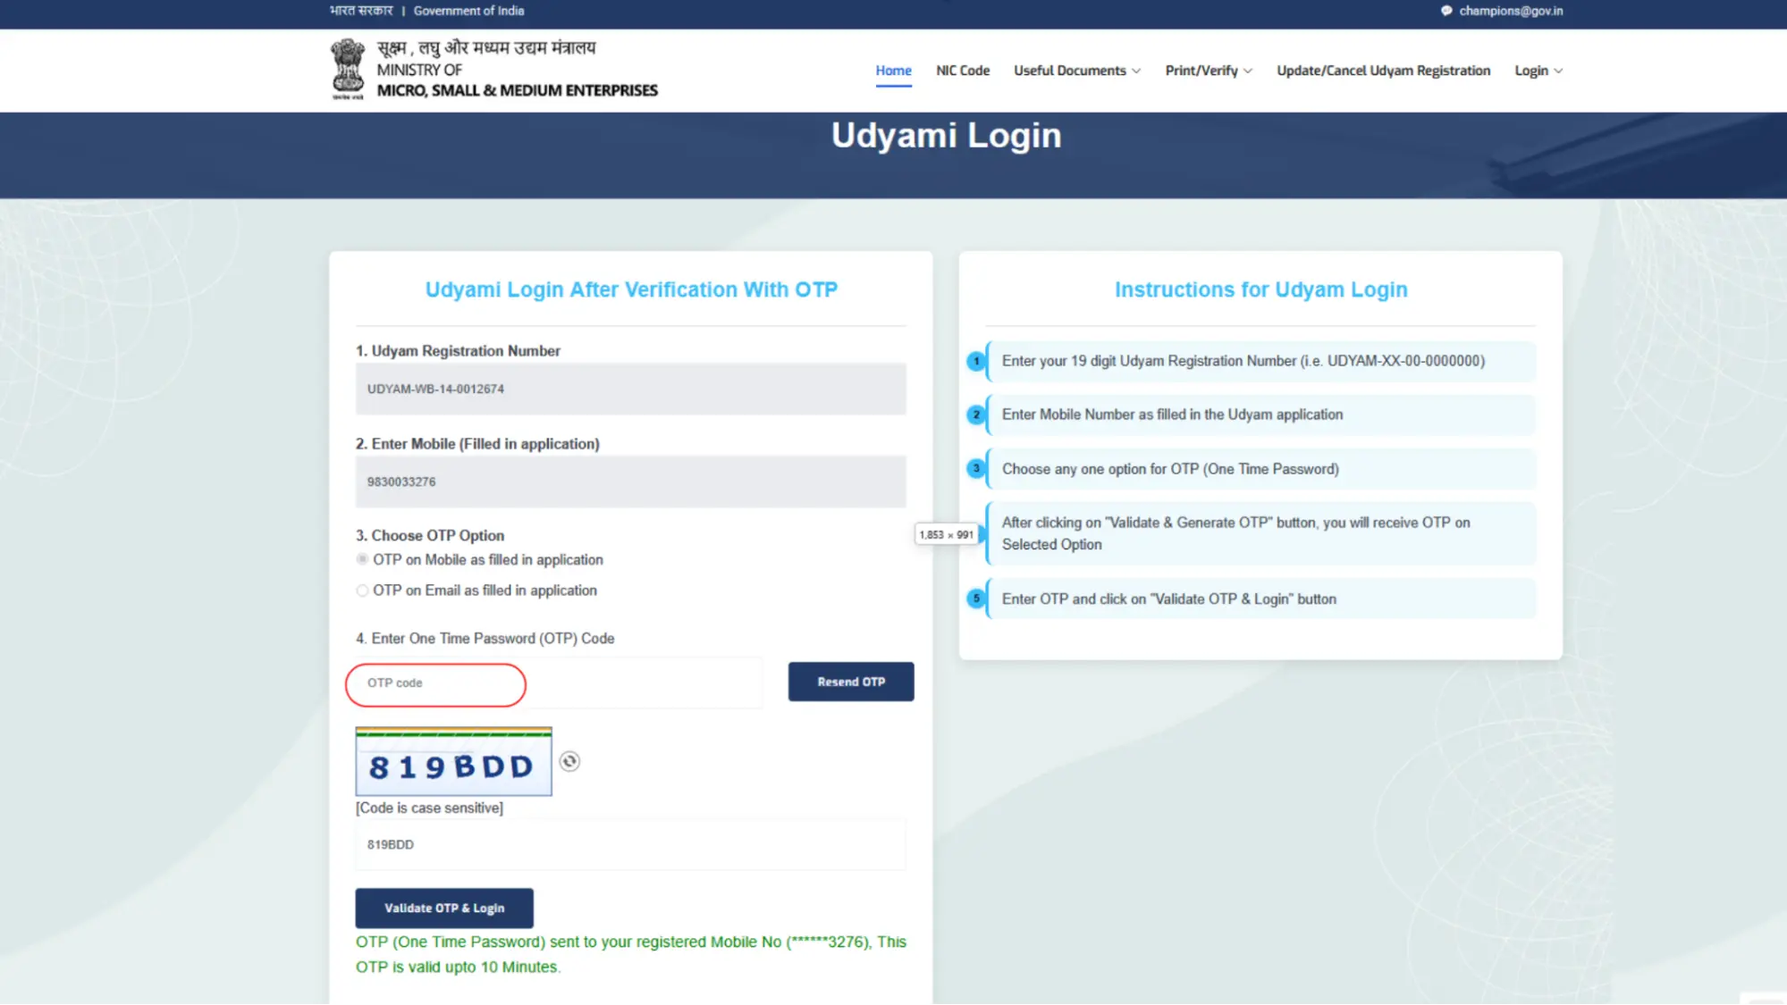
Task: Expand the Useful Documents dropdown
Action: point(1077,71)
